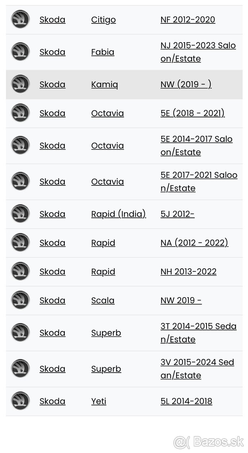The height and width of the screenshot is (453, 248).
Task: Click the Skoda logo in Citigo row
Action: pos(20,20)
